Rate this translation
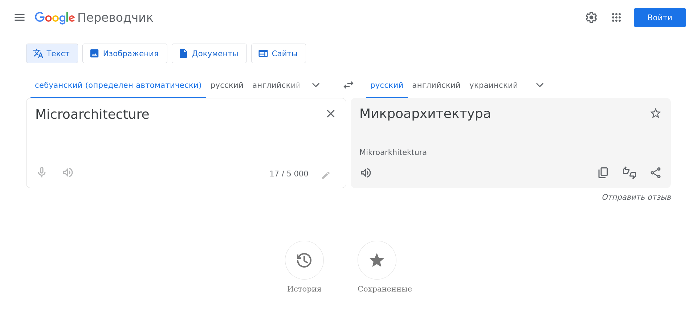697x326 pixels. click(x=629, y=173)
